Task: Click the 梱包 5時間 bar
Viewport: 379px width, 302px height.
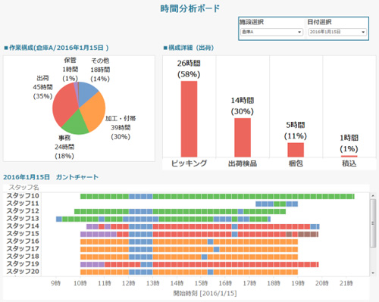Action: coord(296,150)
